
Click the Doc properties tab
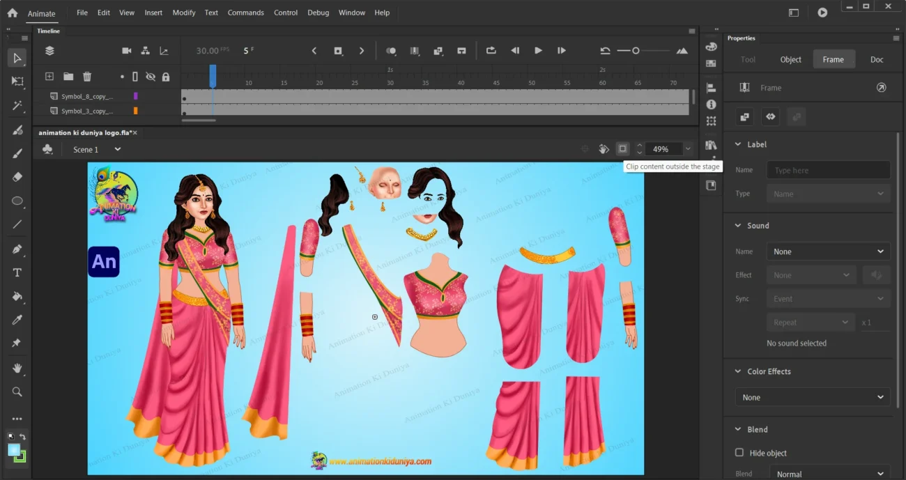tap(877, 59)
